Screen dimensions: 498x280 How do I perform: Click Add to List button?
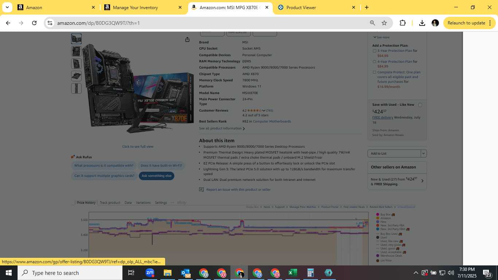tap(394, 153)
